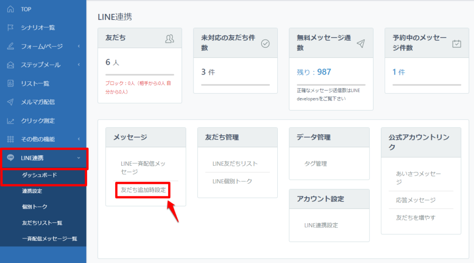
Task: Click the paper plane icon for メルマガ配信
Action: tap(11, 102)
